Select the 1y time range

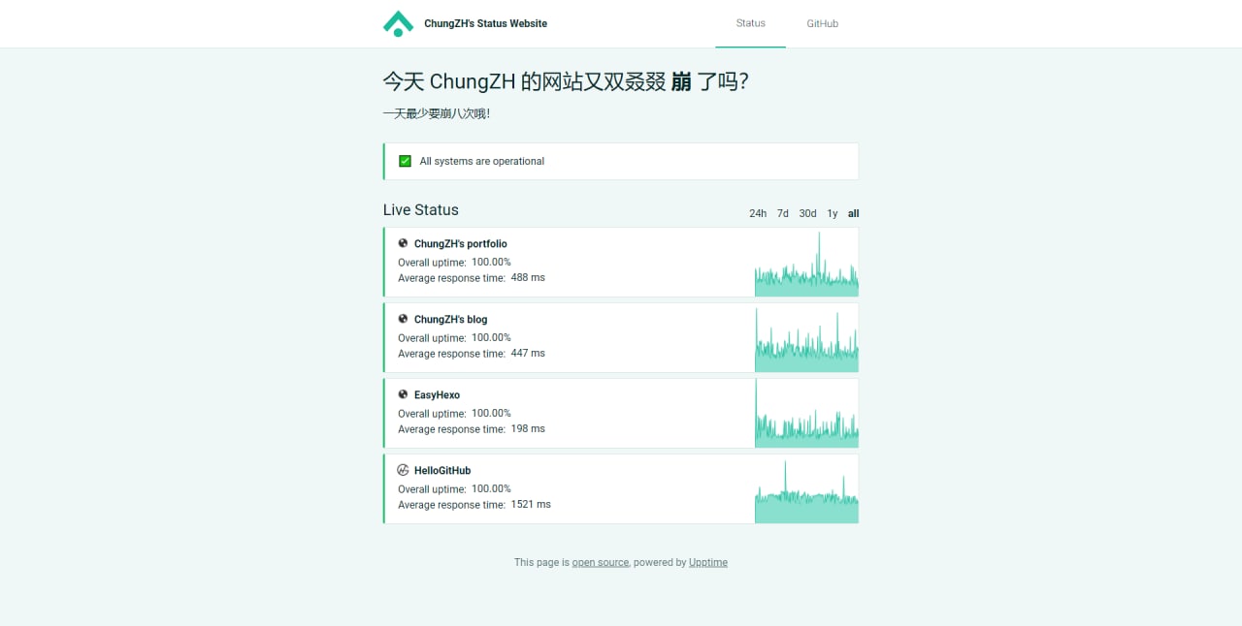(x=833, y=213)
